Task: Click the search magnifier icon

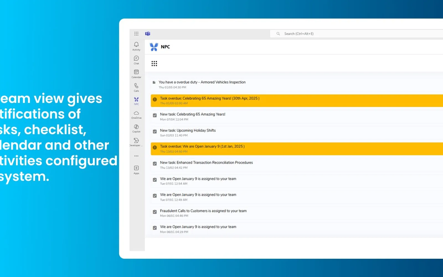Action: click(x=278, y=34)
